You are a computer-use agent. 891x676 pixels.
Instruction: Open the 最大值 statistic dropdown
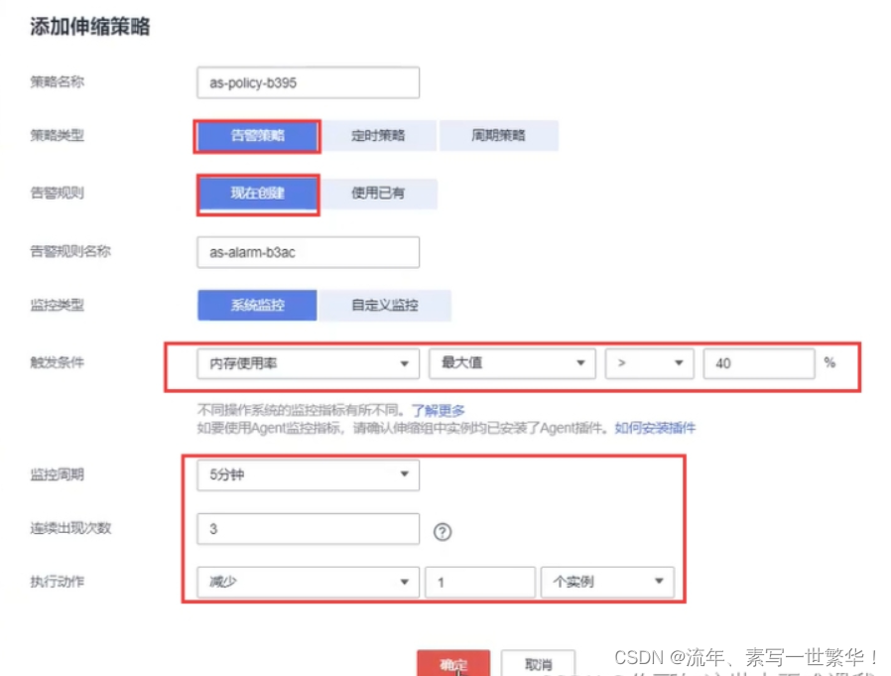tap(512, 363)
